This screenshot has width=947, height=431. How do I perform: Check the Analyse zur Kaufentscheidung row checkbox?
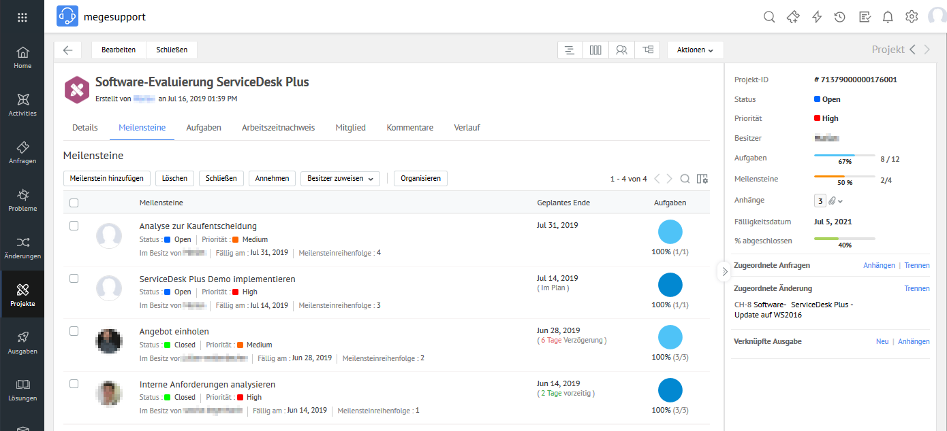point(74,226)
